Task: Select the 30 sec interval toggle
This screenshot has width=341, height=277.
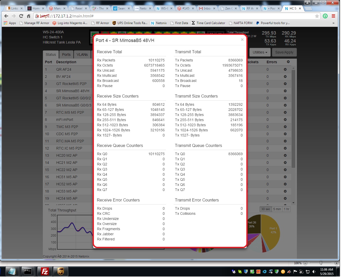Action: coord(266,209)
